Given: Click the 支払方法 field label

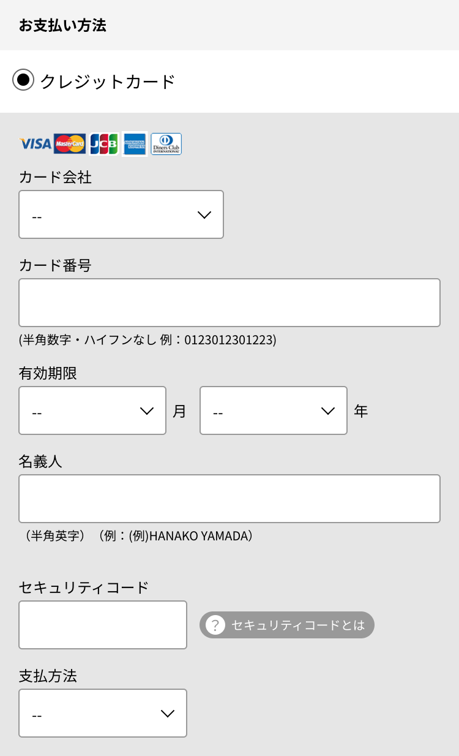Looking at the screenshot, I should click(48, 676).
